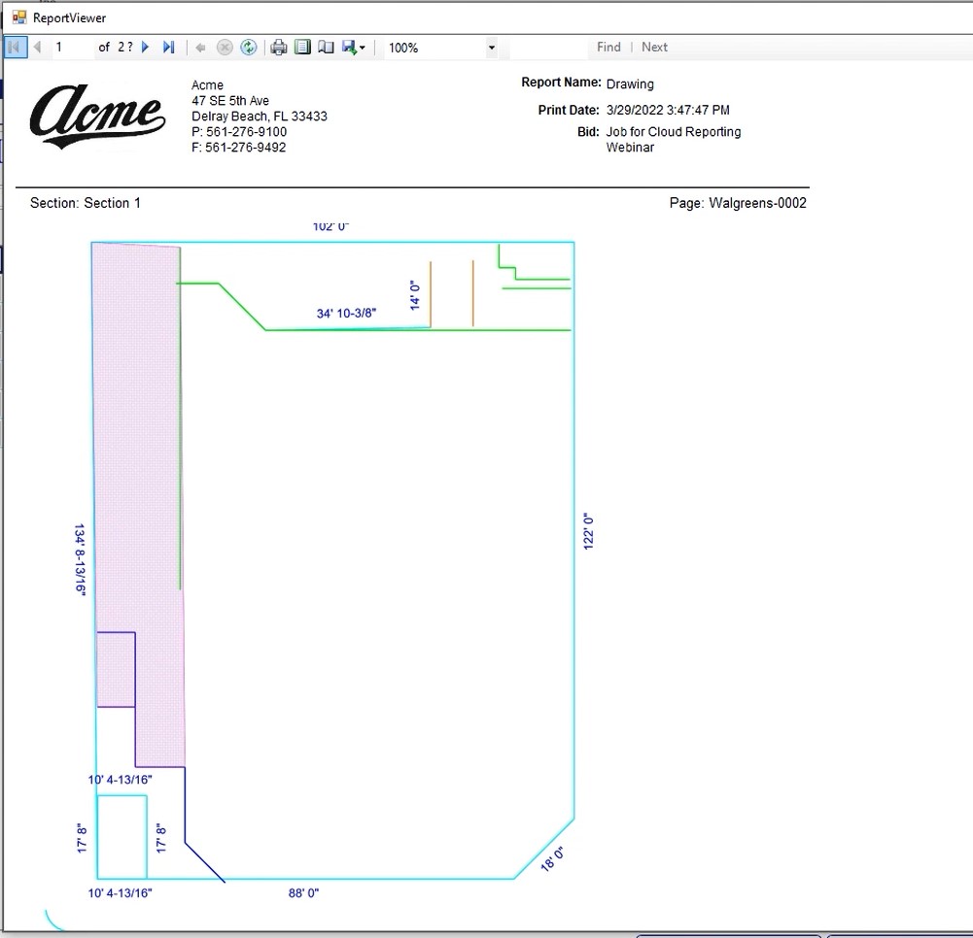Screen dimensions: 973x938
Task: Stop report rendering
Action: point(225,47)
